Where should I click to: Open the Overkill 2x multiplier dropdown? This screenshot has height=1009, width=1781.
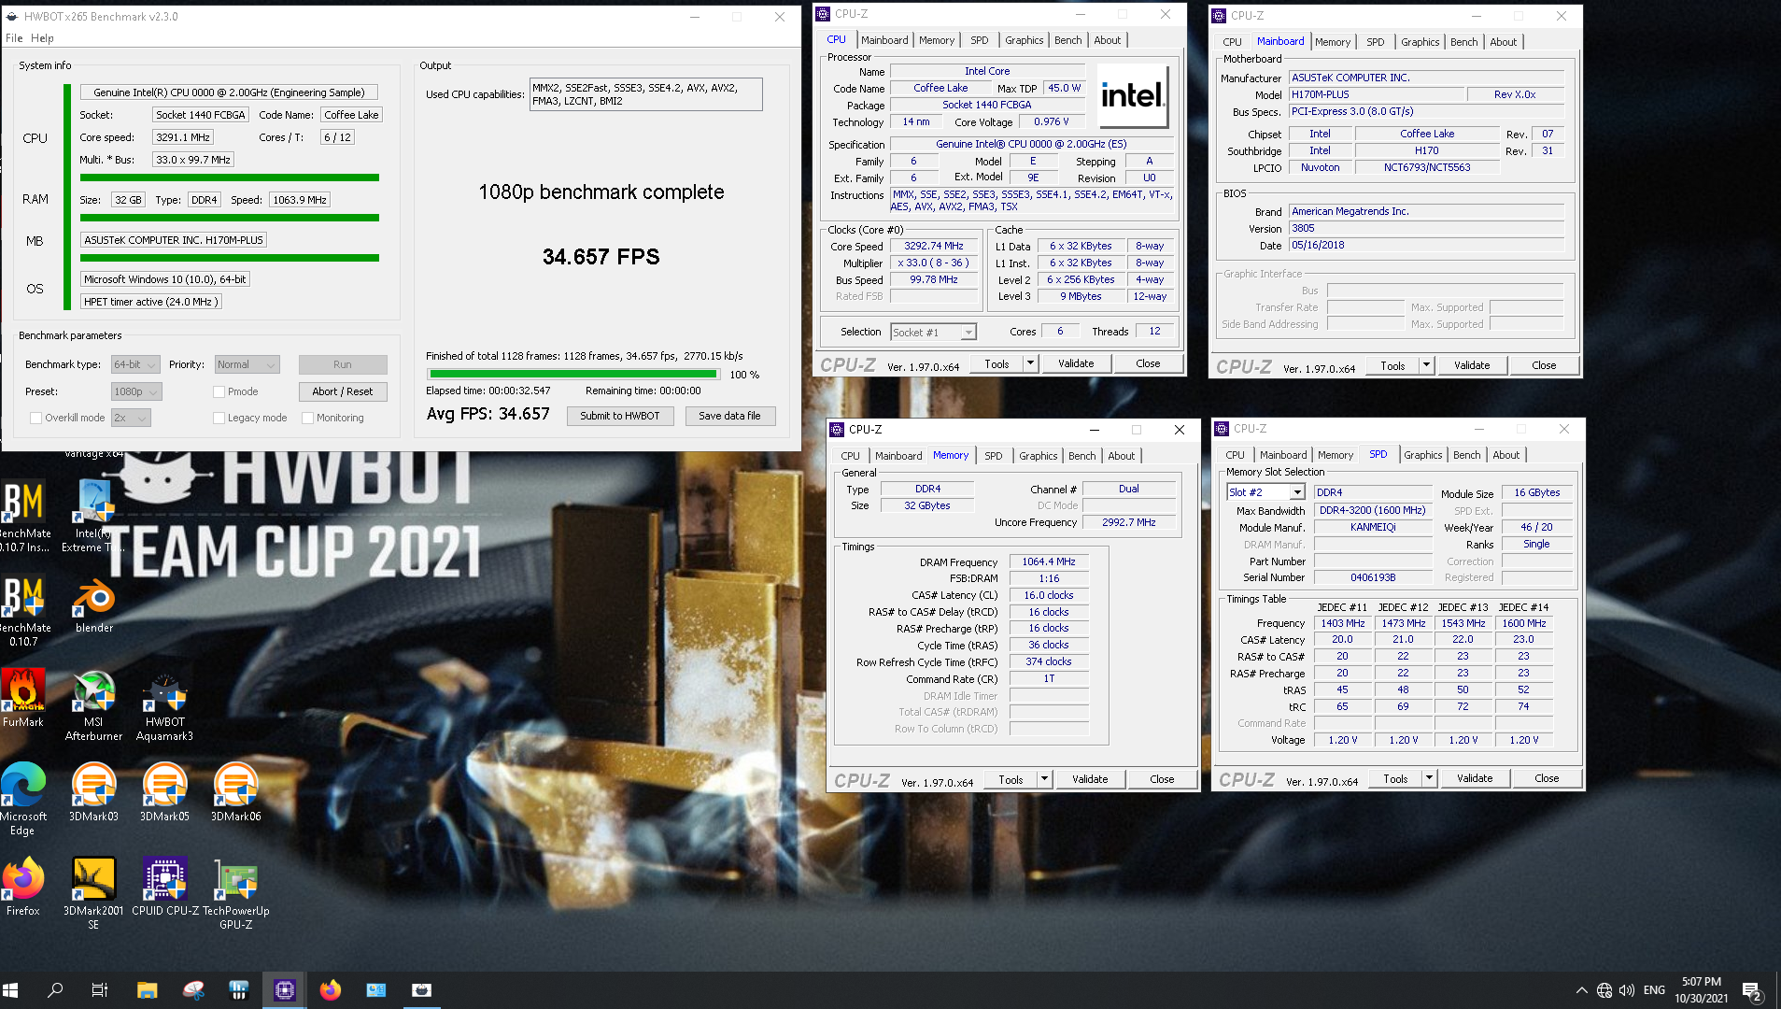(x=131, y=418)
